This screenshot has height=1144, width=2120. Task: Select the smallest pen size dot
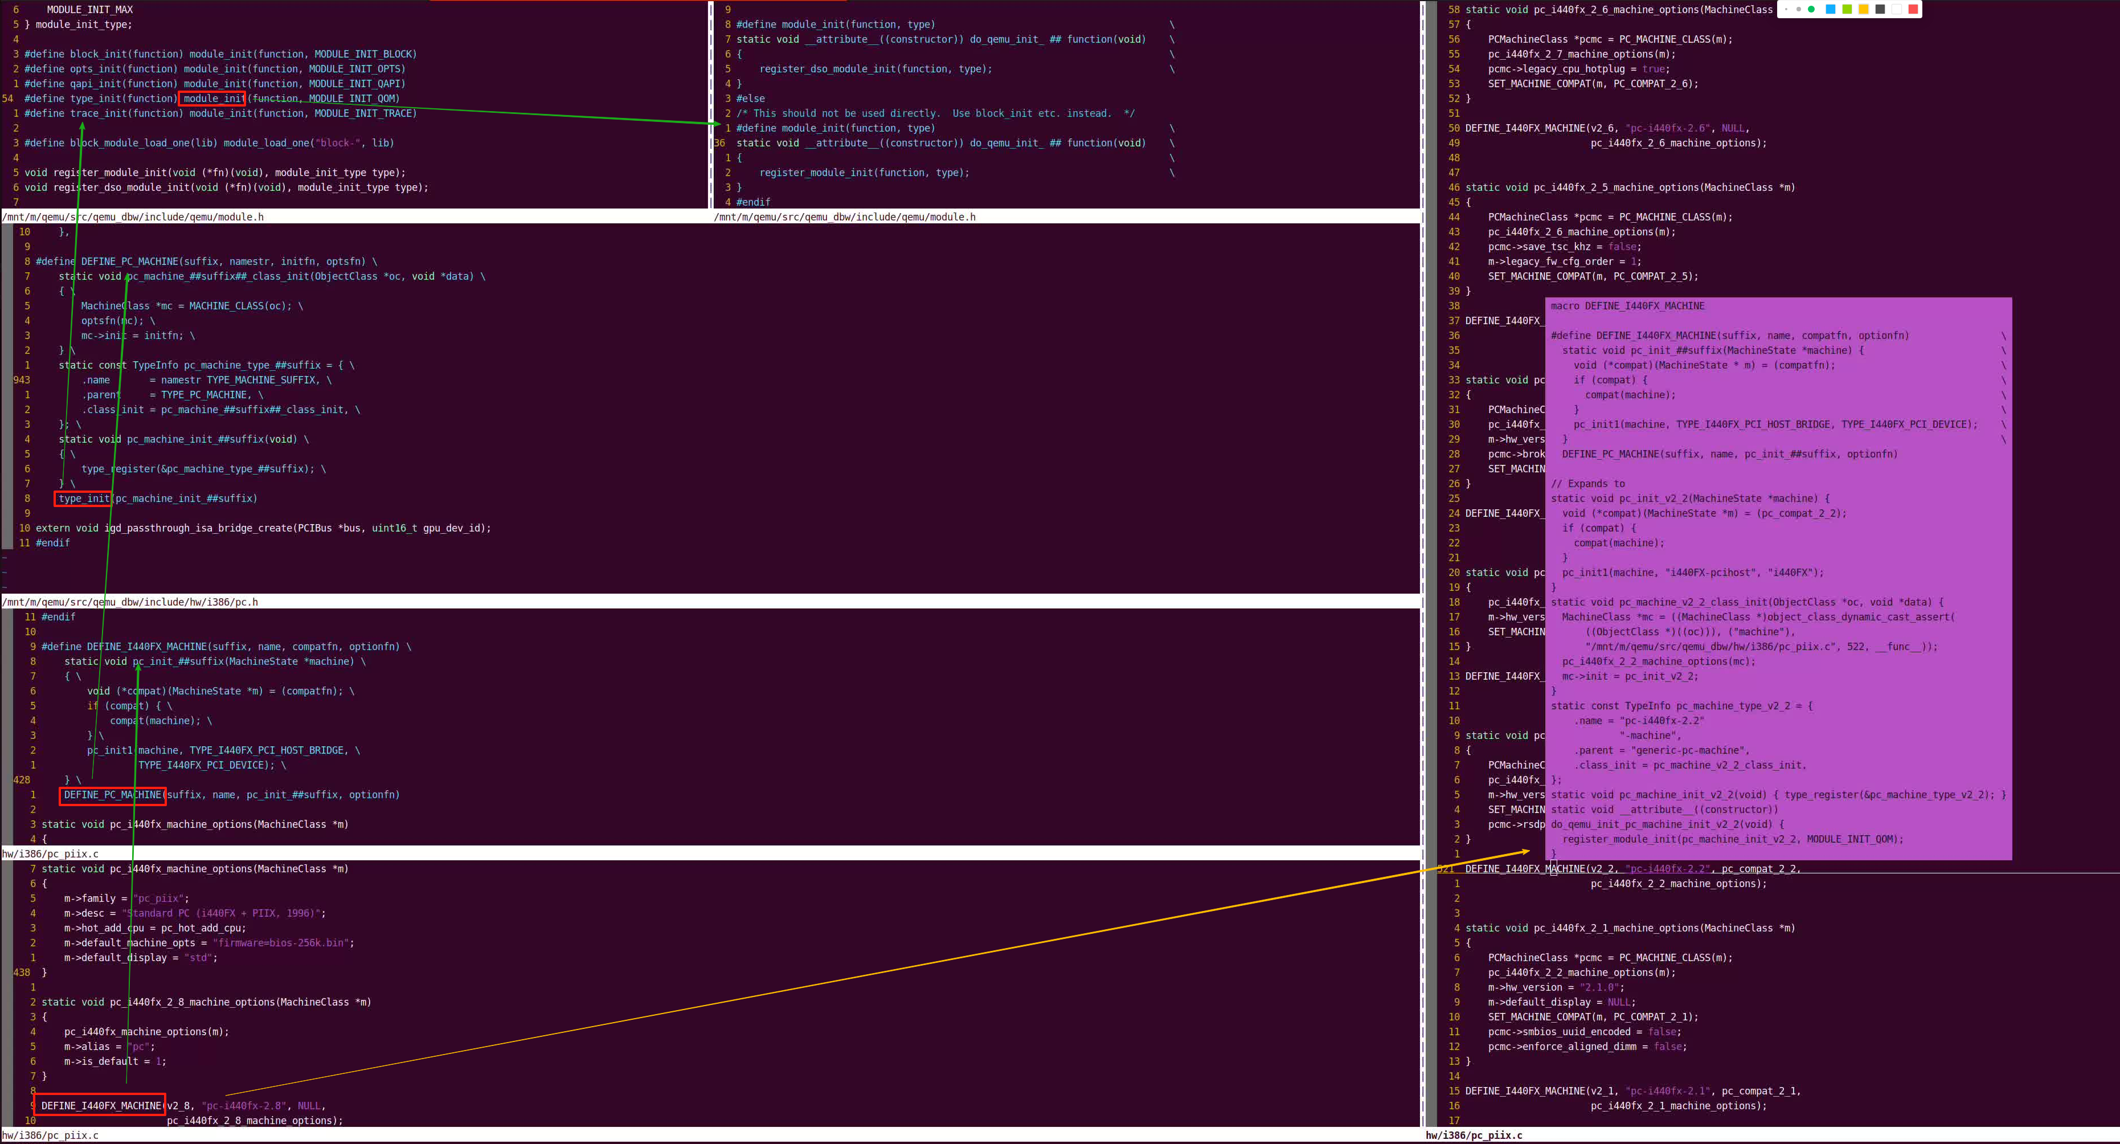click(x=1787, y=9)
